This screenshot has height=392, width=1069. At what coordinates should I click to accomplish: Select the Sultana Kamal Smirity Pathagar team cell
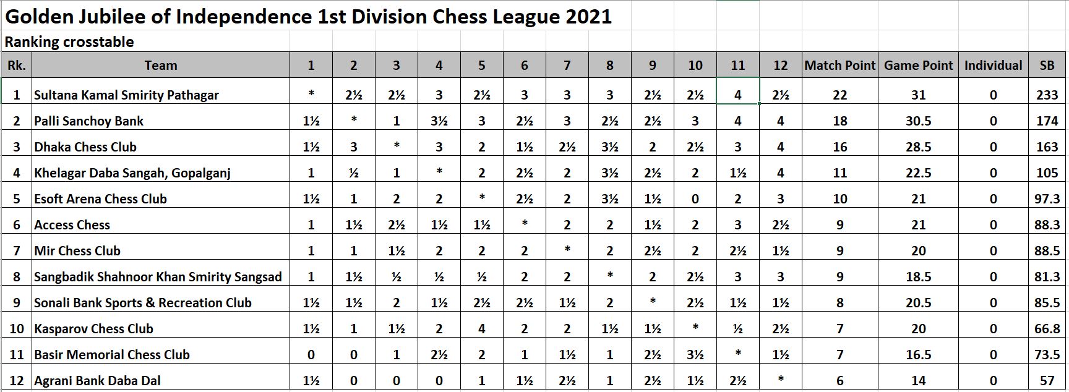(161, 95)
